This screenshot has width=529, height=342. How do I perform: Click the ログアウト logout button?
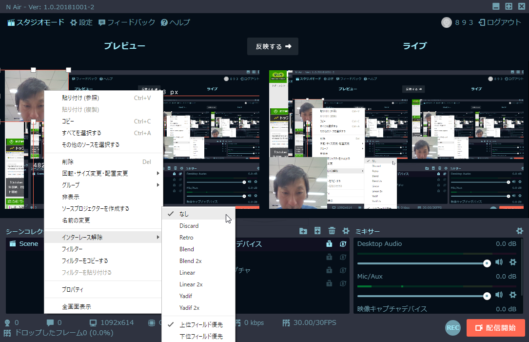(500, 22)
